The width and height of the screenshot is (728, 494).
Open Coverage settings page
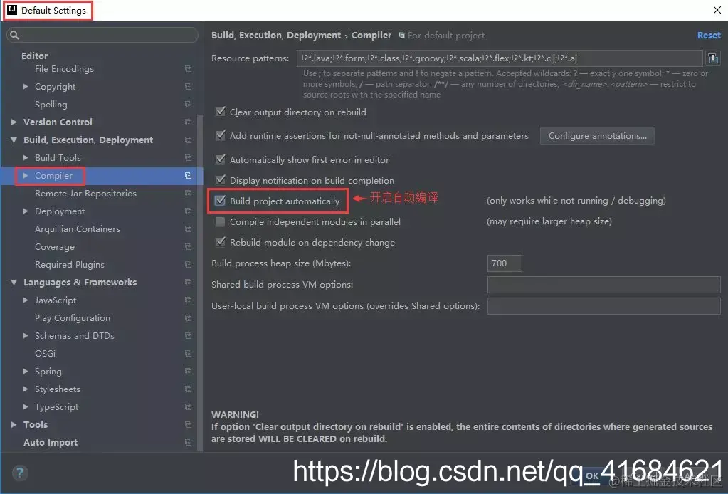pyautogui.click(x=54, y=246)
